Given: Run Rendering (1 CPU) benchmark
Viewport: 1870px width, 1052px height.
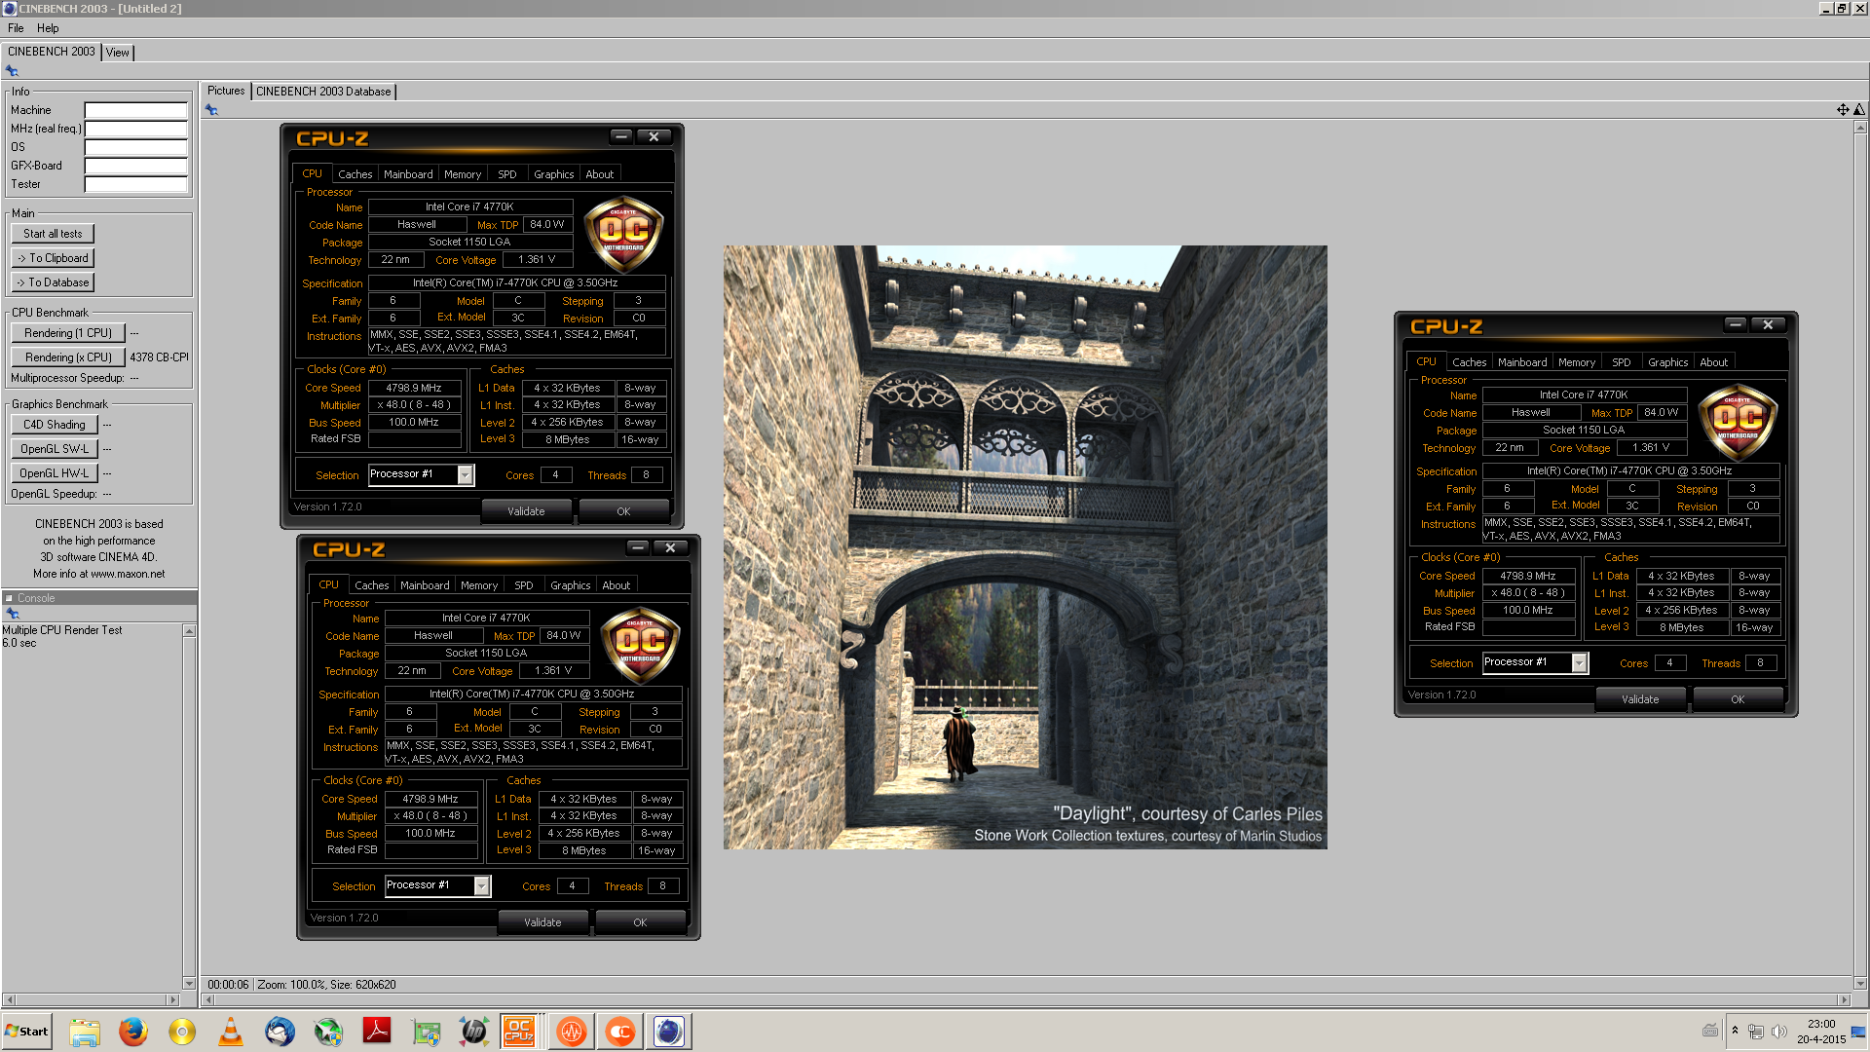Looking at the screenshot, I should point(68,333).
